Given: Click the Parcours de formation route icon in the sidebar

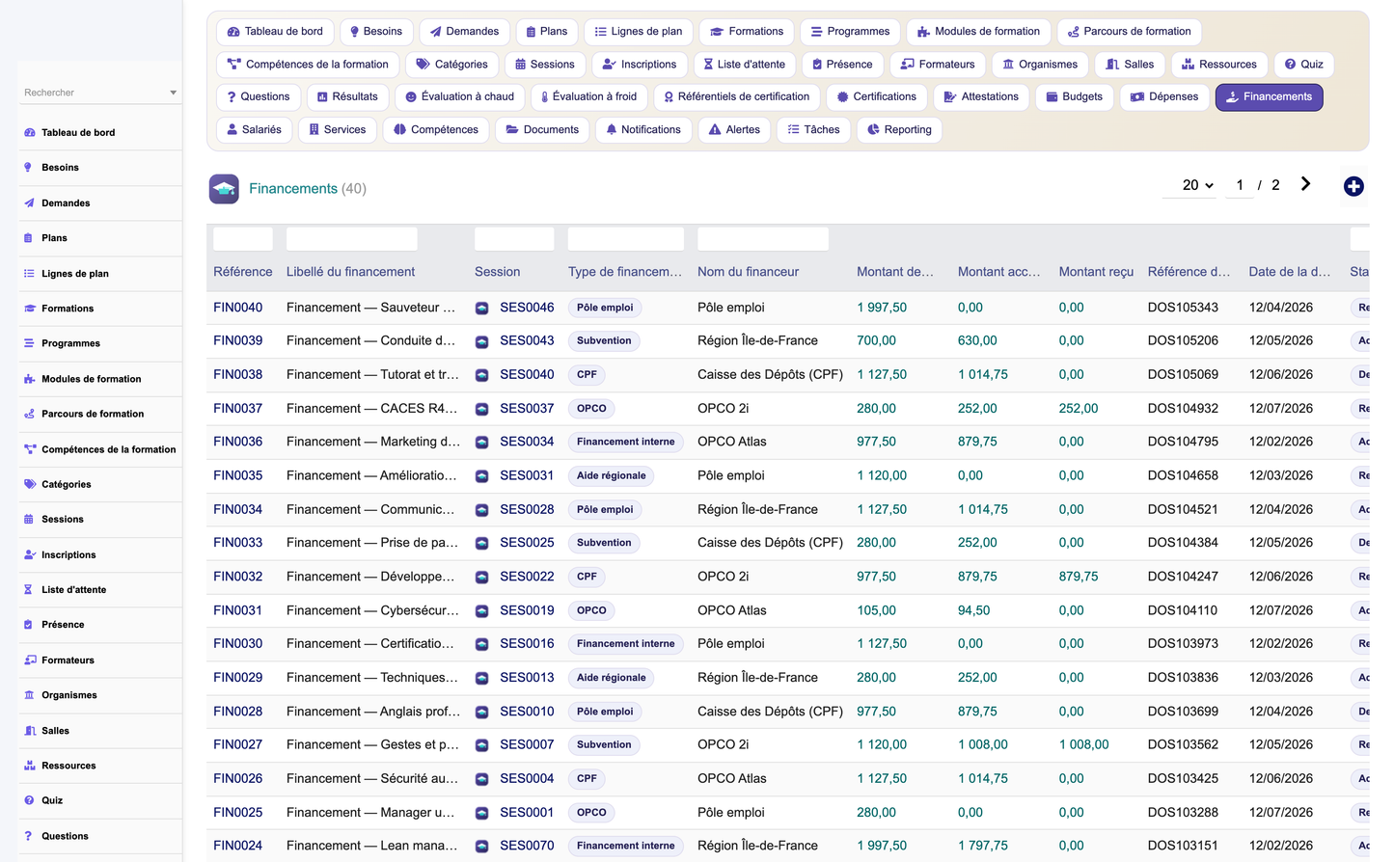Looking at the screenshot, I should (x=29, y=414).
